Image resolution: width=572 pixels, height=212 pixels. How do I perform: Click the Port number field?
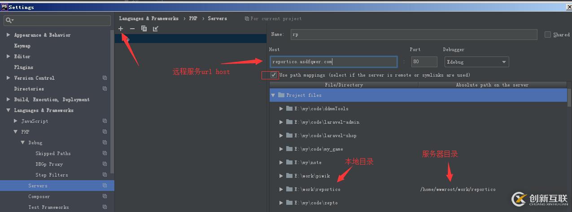pyautogui.click(x=424, y=62)
